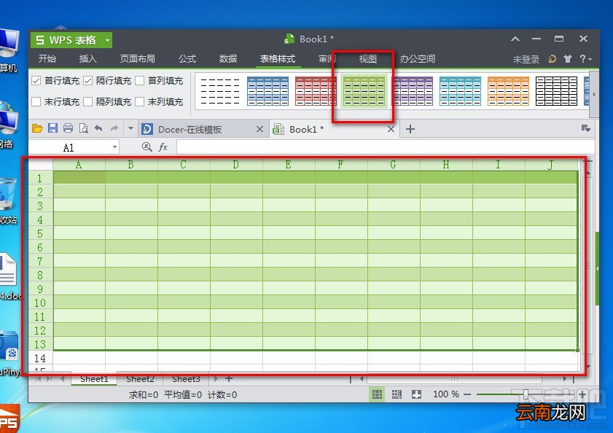Open the help question mark dropdown
This screenshot has height=433, width=613.
tap(585, 59)
